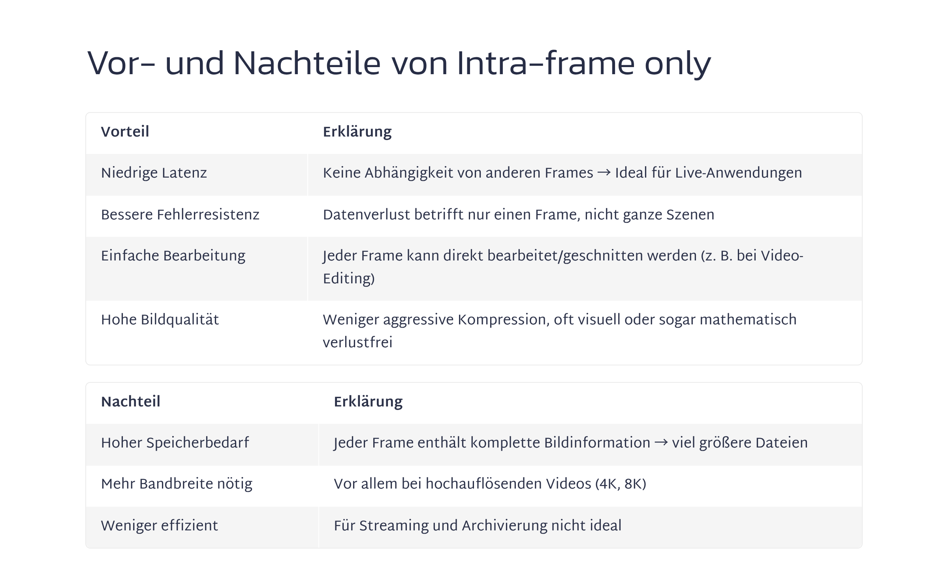Select the 'Hoher Speicherbedarf' cell
The height and width of the screenshot is (588, 948).
(x=175, y=443)
